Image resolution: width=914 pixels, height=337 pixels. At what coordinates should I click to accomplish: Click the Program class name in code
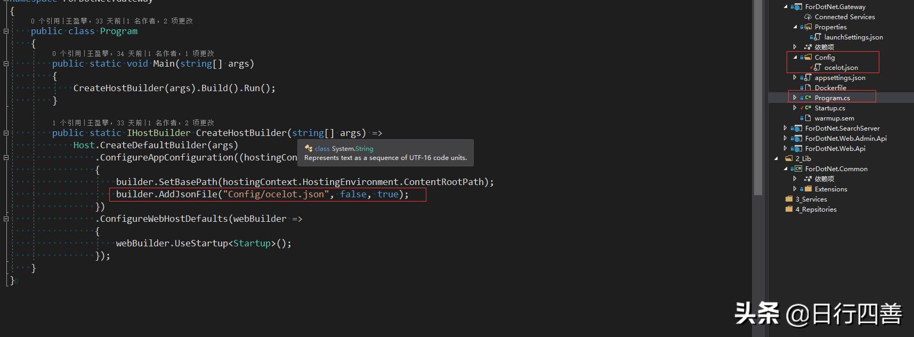coord(119,31)
